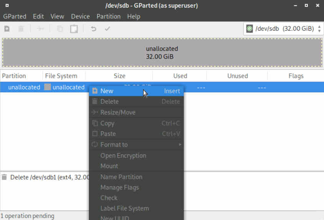Click the trash icon in pending operations
Screen dimensions: 324x220
4,177
